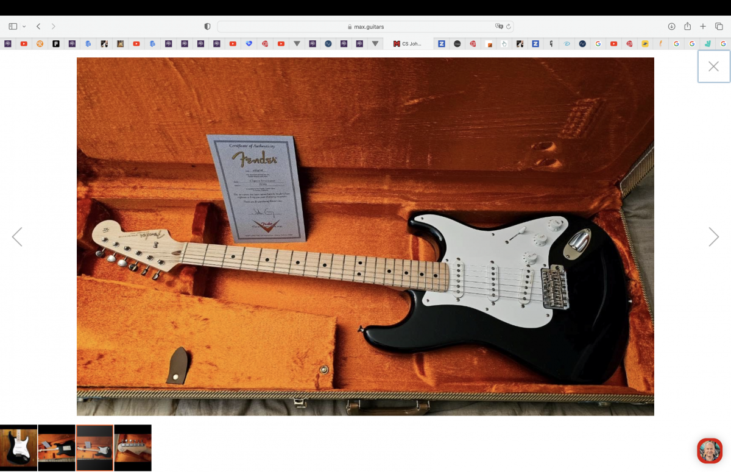Select the guitar back view thumbnail
This screenshot has height=472, width=731.
[57, 448]
